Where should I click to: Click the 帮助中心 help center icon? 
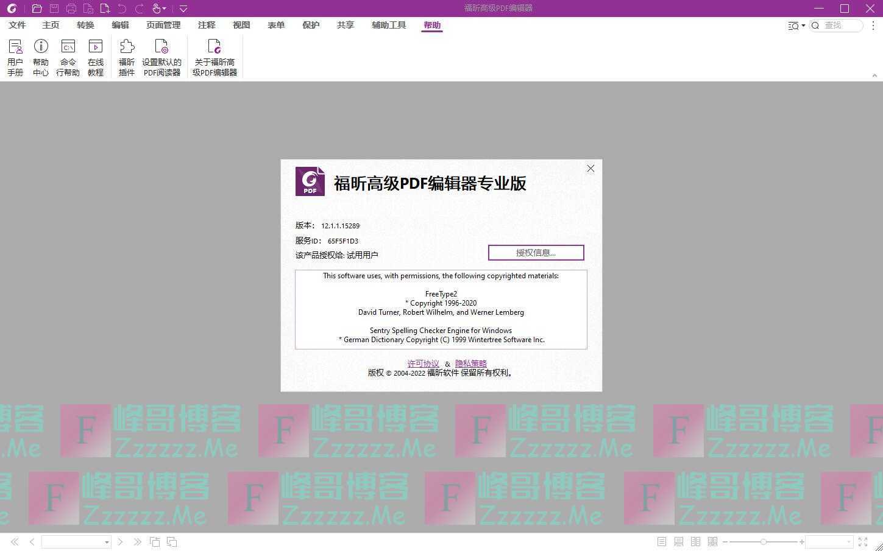pyautogui.click(x=41, y=57)
